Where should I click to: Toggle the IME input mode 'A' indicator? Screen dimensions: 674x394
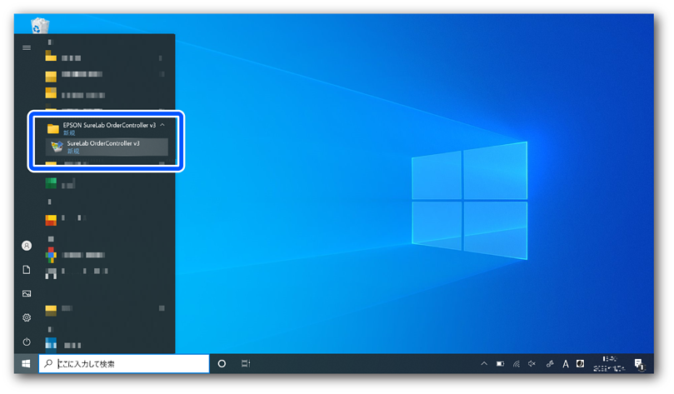click(x=566, y=364)
